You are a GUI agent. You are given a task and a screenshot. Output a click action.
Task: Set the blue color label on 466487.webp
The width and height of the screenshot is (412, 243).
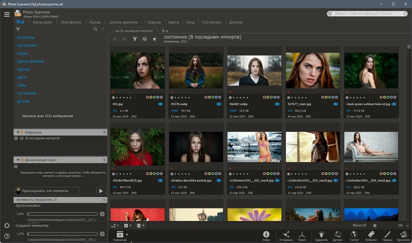[x=275, y=97]
